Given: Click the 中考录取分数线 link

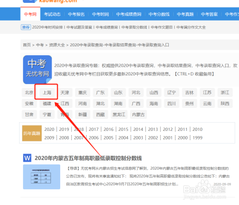Looking at the screenshot, I should 134,27.
